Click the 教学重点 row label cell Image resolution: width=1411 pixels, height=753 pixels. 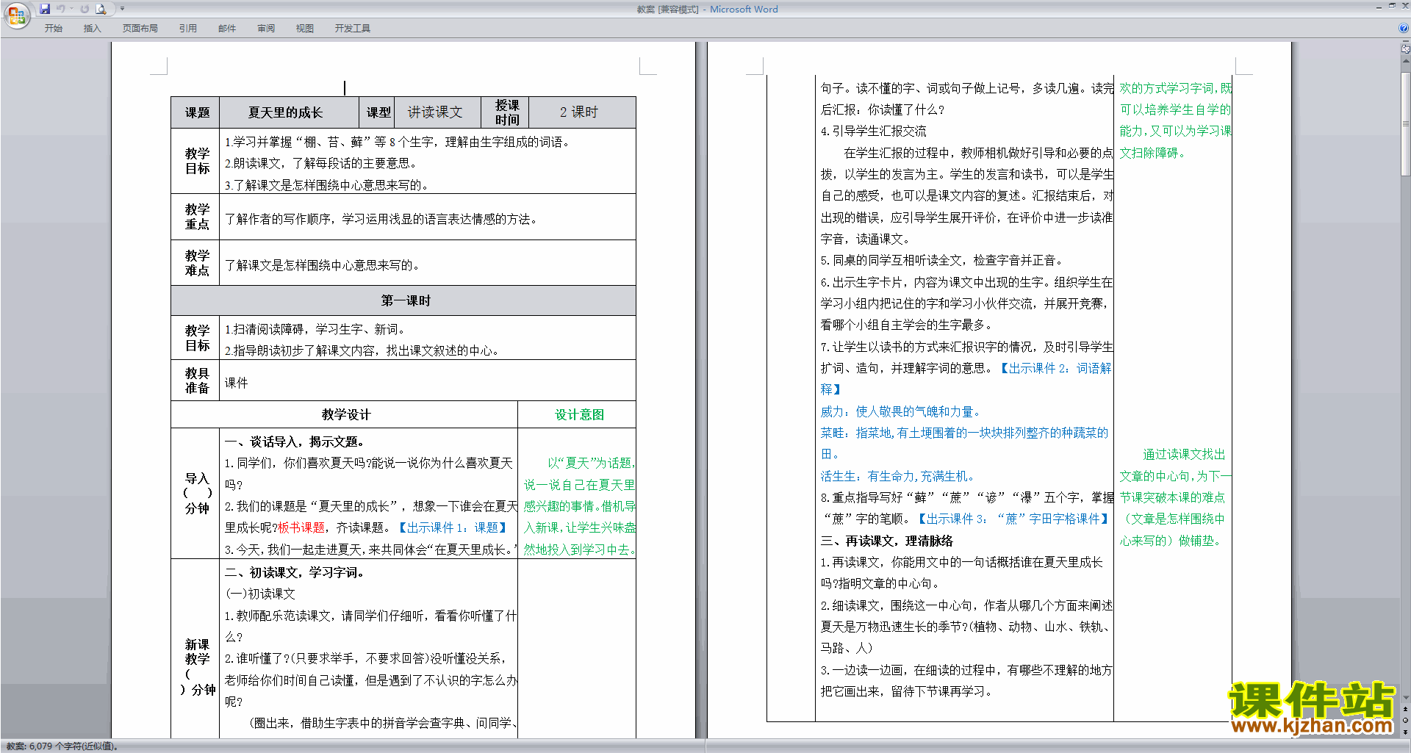coord(196,217)
